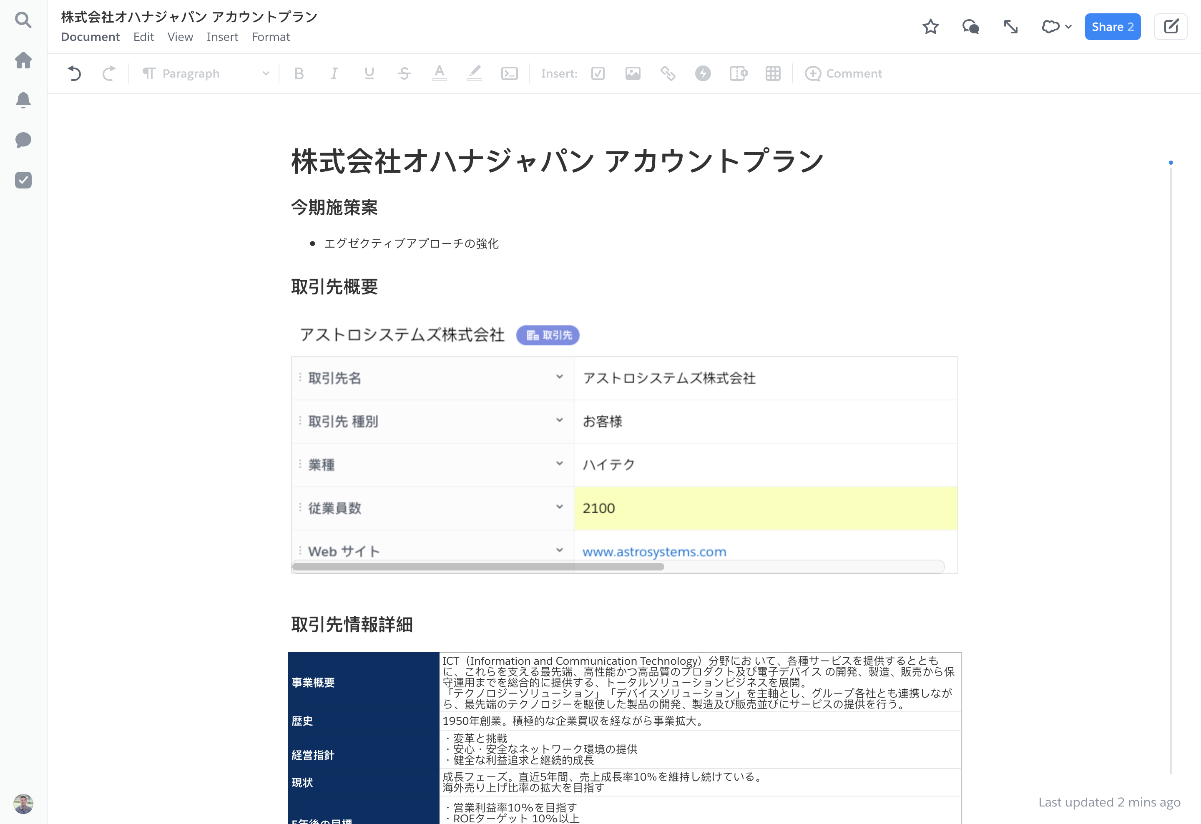Insert a checklist item
The image size is (1201, 824).
(x=598, y=73)
